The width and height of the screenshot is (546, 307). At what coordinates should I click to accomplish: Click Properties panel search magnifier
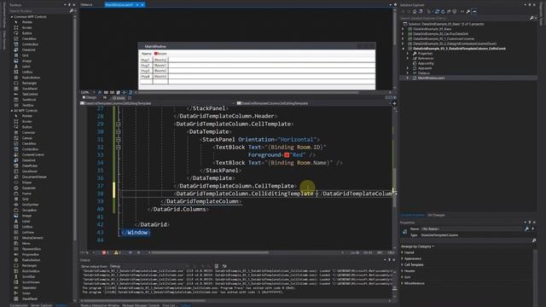click(534, 240)
